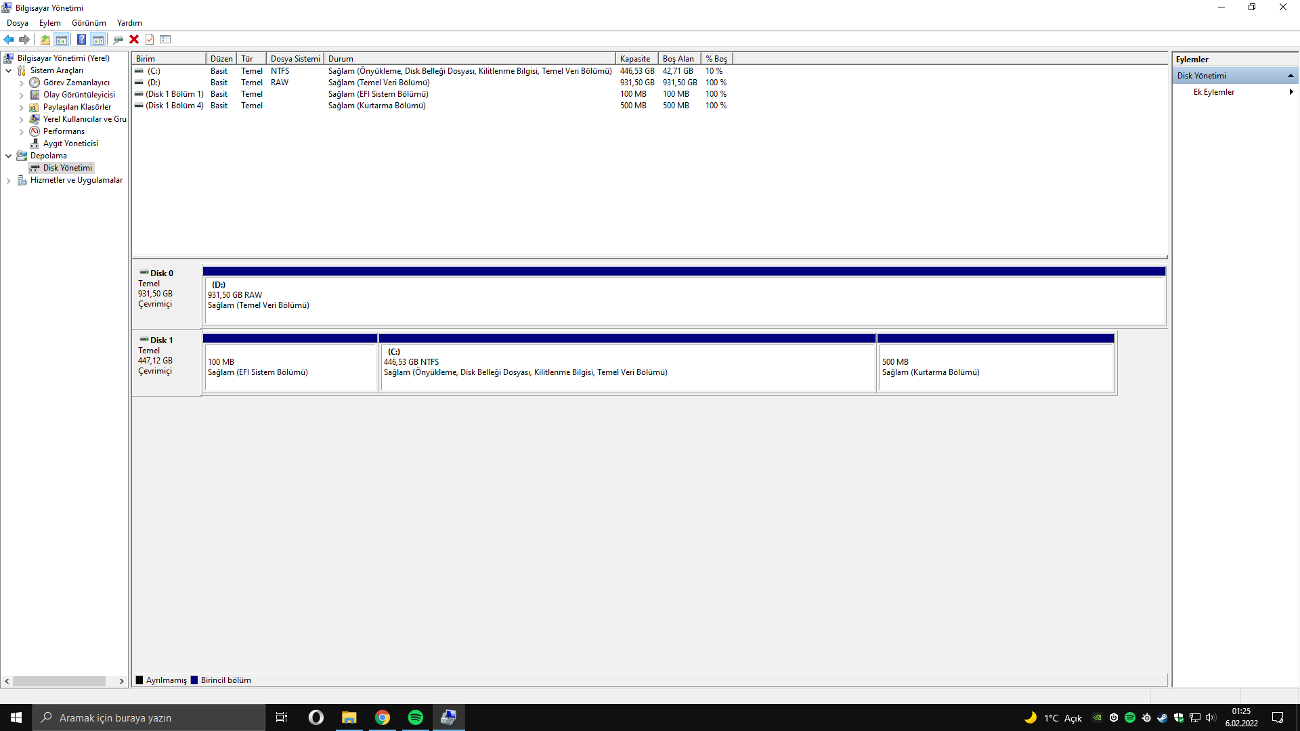Click the settings checklist toolbar icon
This screenshot has width=1300, height=731.
tap(165, 39)
